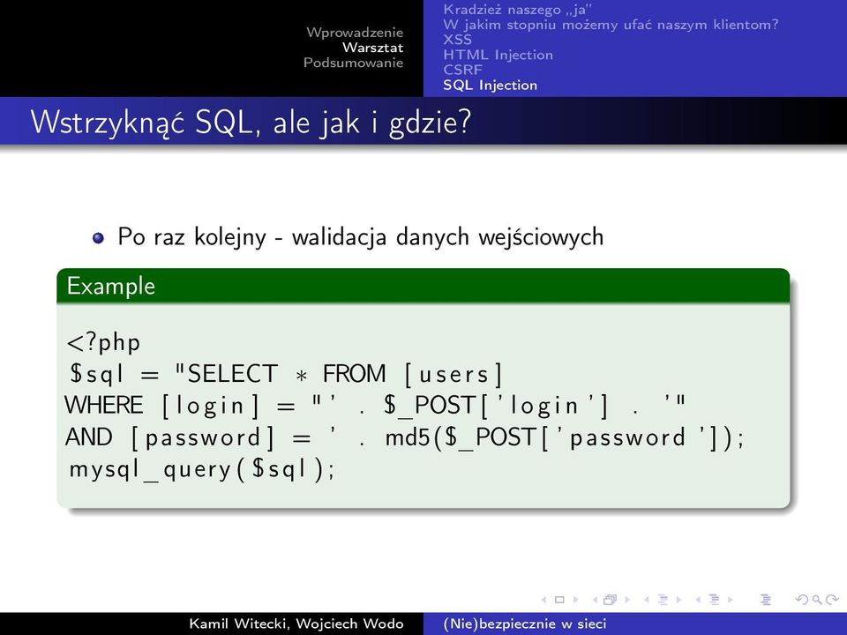
Task: Jump to Kradzież naszego „ja” subsection
Action: 518,9
